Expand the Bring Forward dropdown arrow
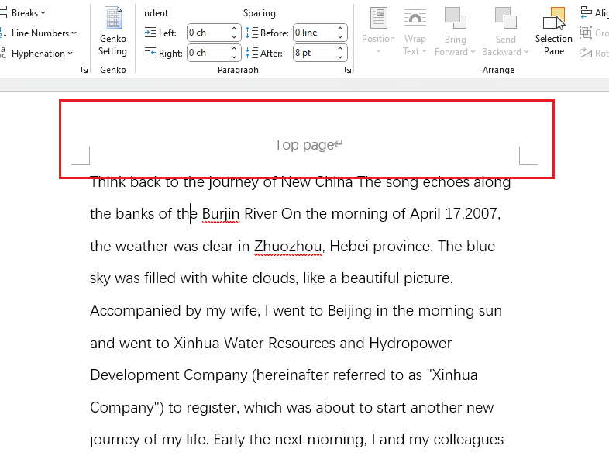 [x=473, y=52]
